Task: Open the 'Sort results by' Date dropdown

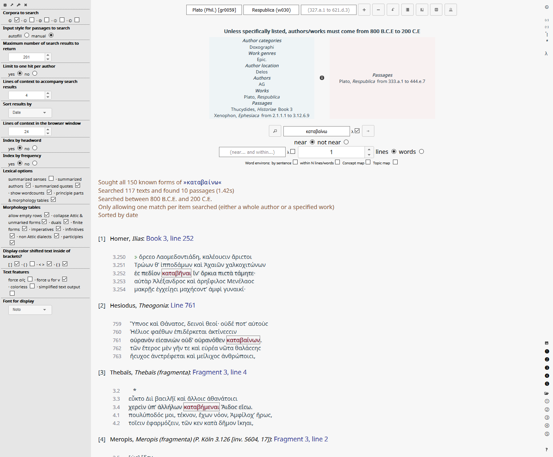Action: coord(30,113)
